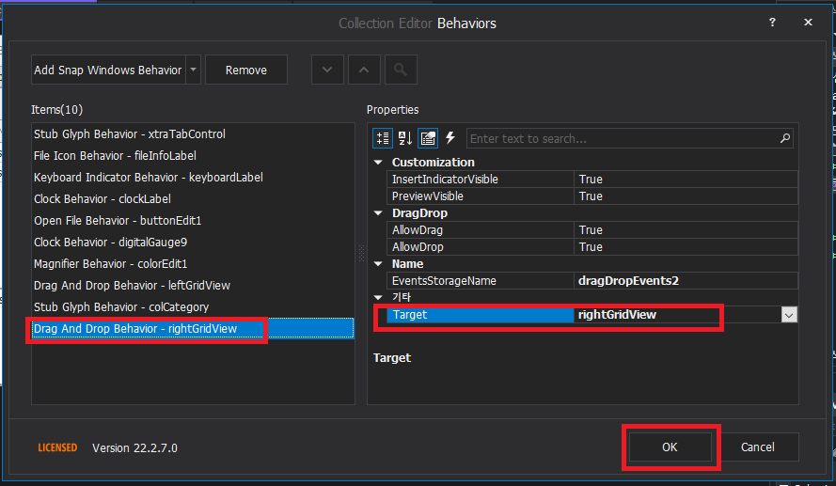Select Clock Behavior - digitalGauge9
This screenshot has width=836, height=486.
193,242
